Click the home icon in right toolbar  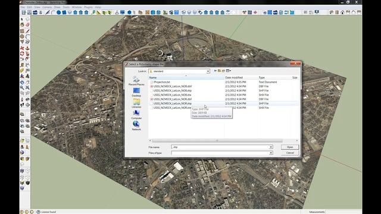tap(342, 12)
